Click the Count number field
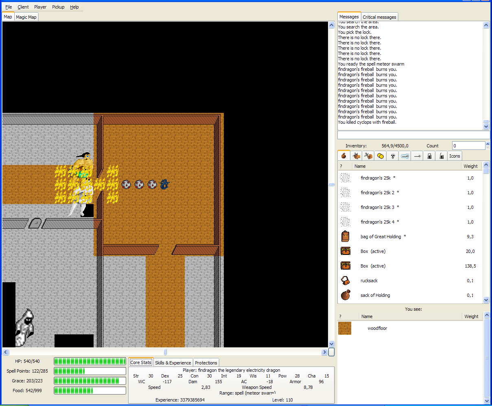Viewport: 492px width, 406px height. click(468, 146)
